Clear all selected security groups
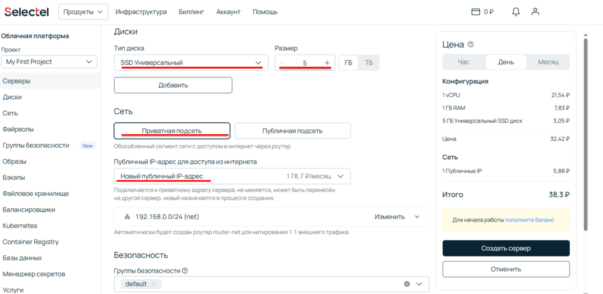 pos(406,284)
